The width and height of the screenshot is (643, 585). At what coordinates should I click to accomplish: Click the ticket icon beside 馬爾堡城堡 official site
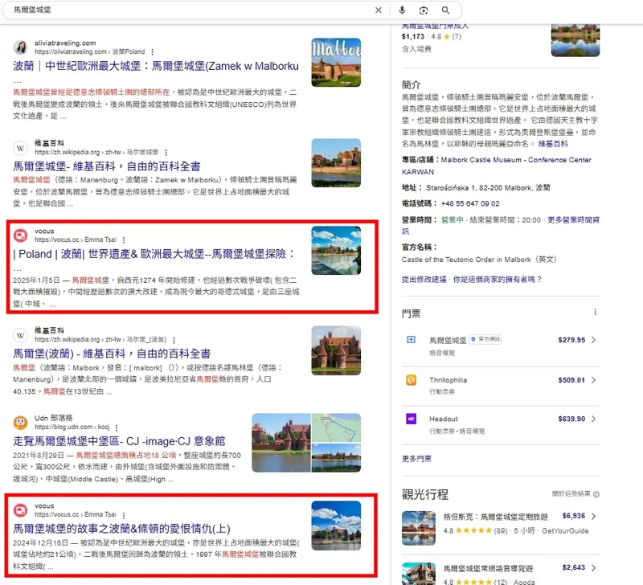click(x=411, y=340)
